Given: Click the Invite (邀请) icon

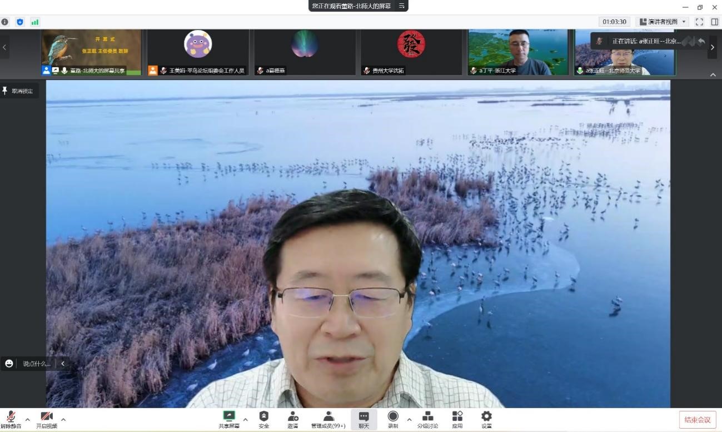Looking at the screenshot, I should tap(292, 417).
